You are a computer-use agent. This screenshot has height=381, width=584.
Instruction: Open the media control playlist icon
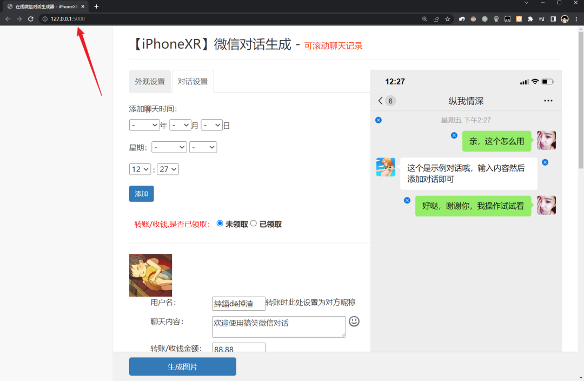pos(542,18)
